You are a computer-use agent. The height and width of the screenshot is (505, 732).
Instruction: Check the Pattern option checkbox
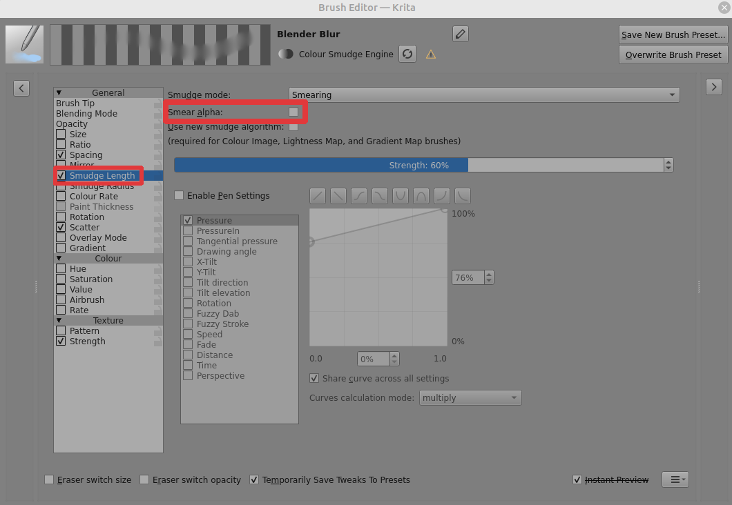(x=61, y=330)
